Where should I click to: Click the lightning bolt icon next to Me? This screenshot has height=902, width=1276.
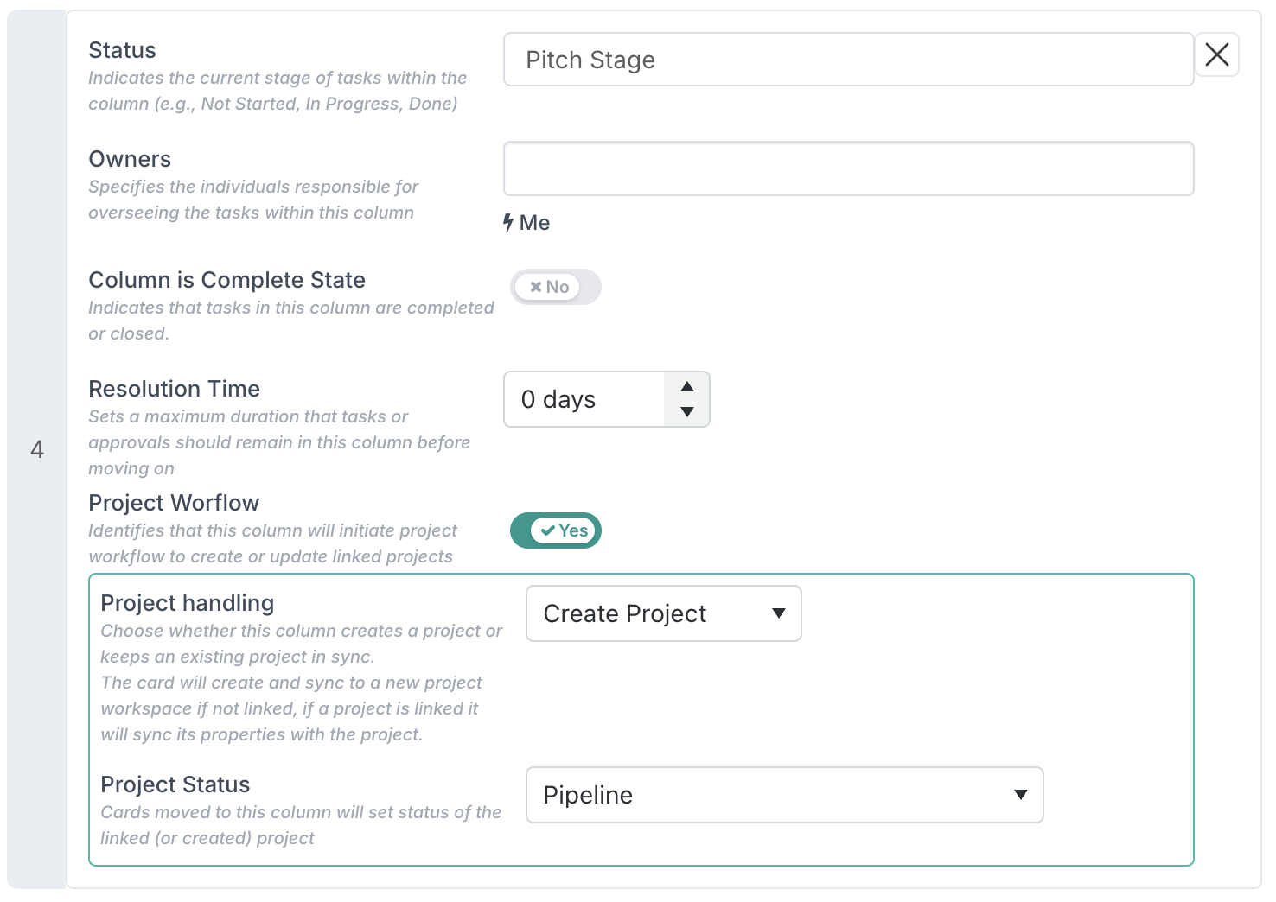(508, 223)
